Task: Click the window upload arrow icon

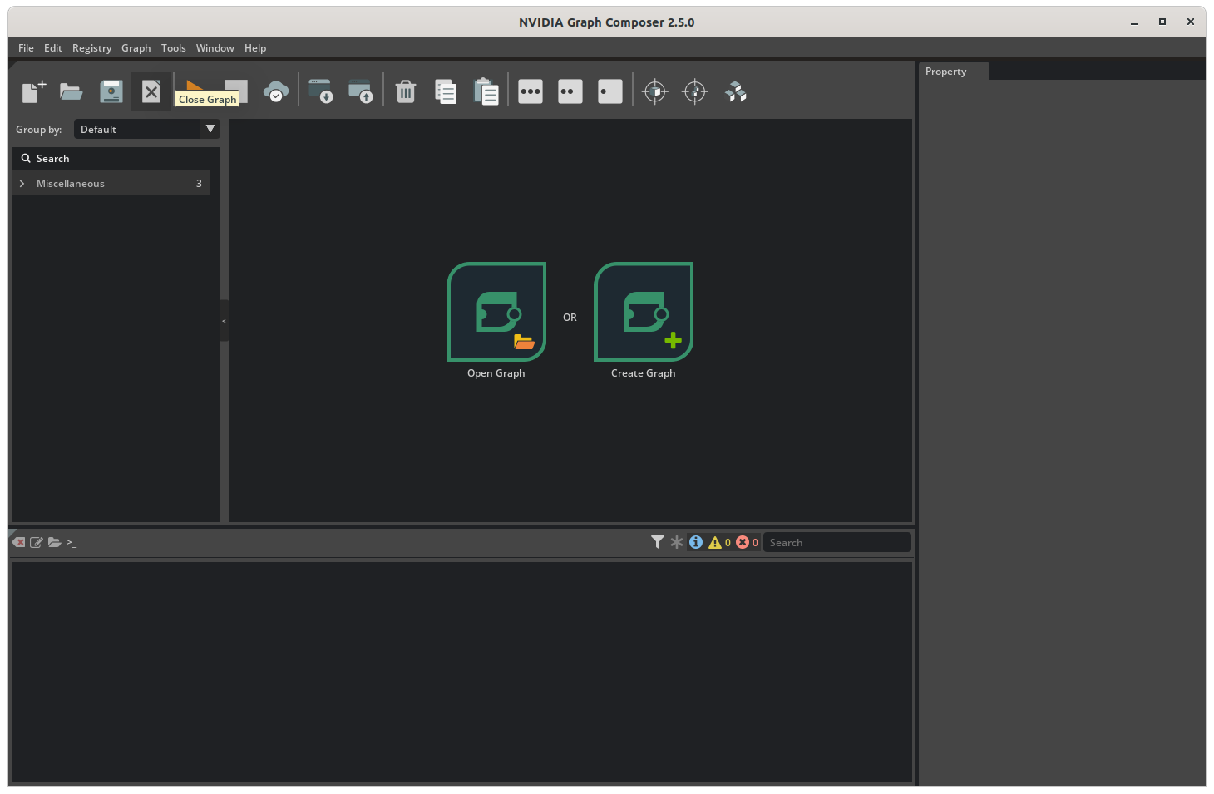Action: (361, 91)
